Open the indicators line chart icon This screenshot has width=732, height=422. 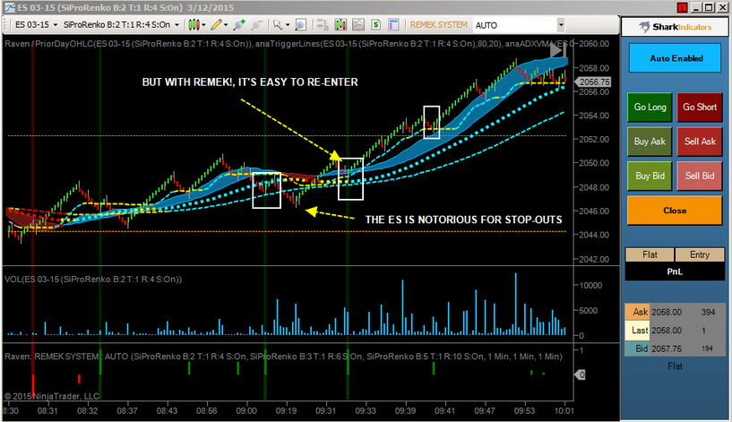click(x=358, y=25)
